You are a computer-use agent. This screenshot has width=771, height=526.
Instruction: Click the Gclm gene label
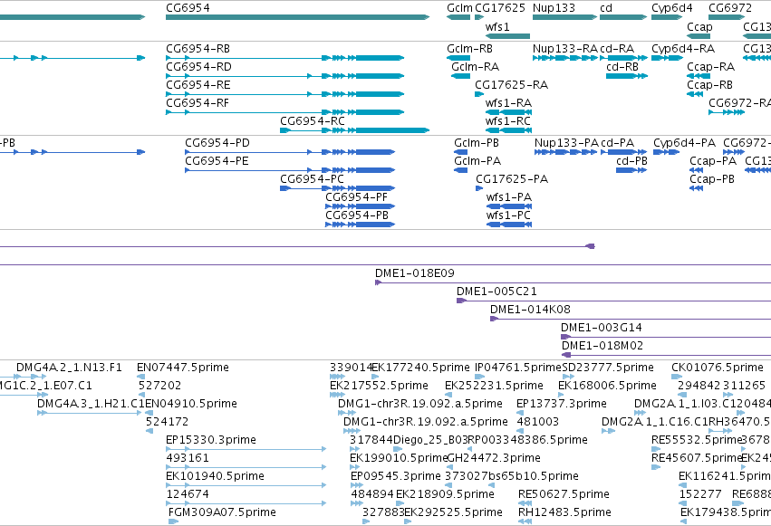click(459, 8)
